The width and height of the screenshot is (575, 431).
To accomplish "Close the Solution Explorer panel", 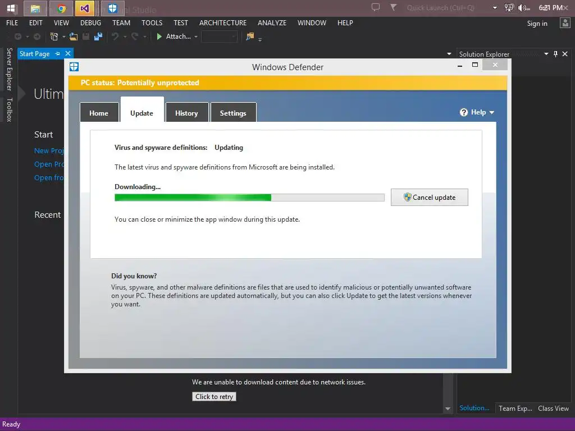I will point(565,54).
